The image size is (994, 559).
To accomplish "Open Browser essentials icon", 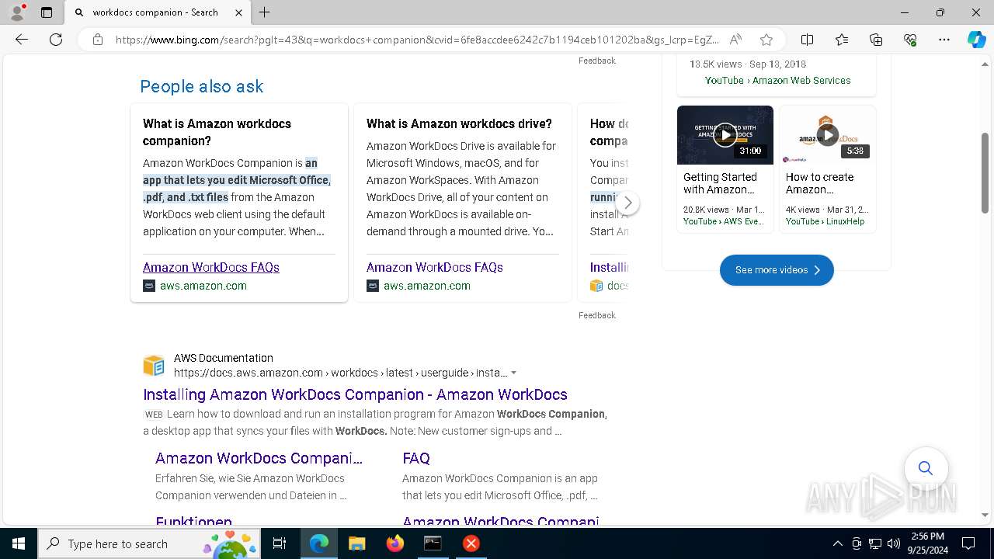I will (910, 40).
